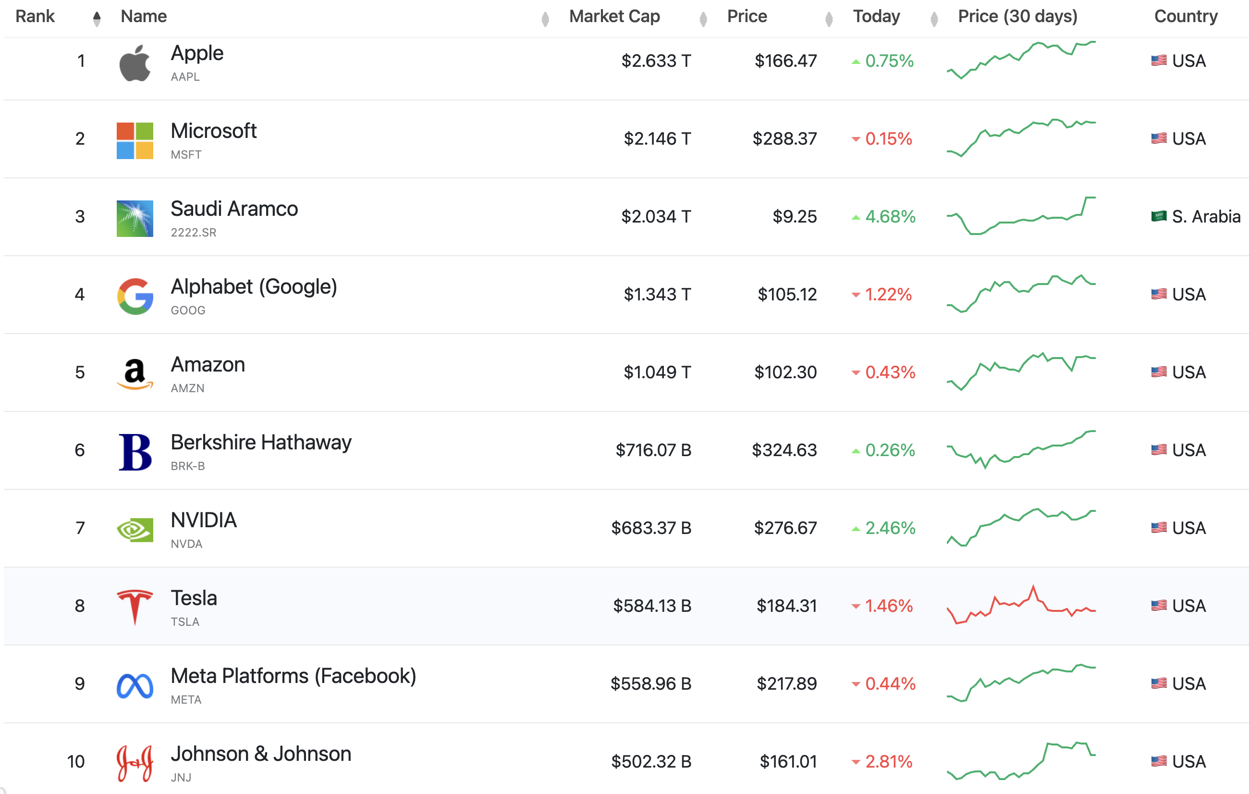1249x794 pixels.
Task: Click the Country column header
Action: coord(1186,17)
